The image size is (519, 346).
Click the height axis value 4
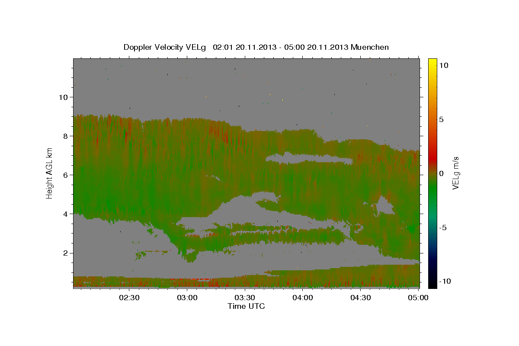click(65, 214)
